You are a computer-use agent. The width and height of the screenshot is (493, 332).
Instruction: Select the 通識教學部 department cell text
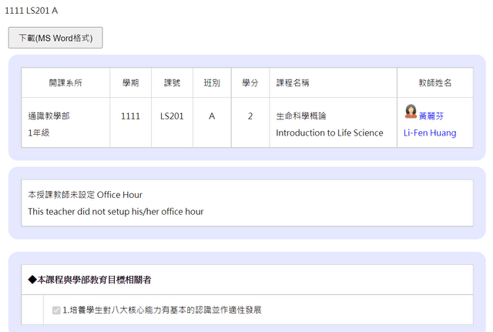pyautogui.click(x=49, y=116)
